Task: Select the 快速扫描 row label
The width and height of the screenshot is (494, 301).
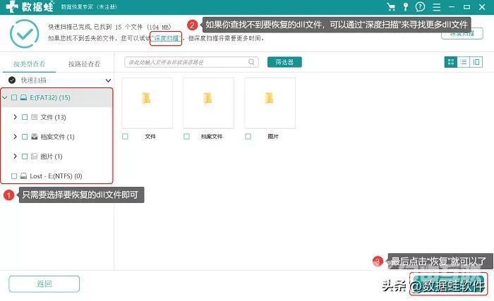Action: [x=33, y=80]
